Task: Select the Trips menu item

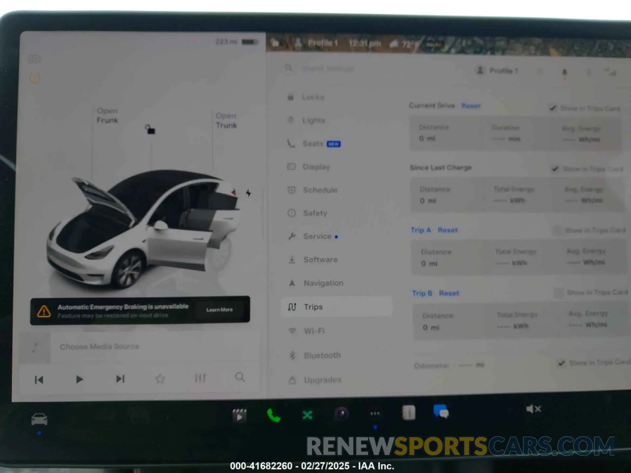Action: pos(336,306)
